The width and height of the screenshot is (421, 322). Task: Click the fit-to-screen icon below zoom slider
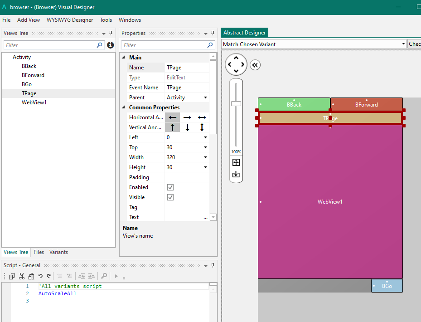pyautogui.click(x=236, y=162)
